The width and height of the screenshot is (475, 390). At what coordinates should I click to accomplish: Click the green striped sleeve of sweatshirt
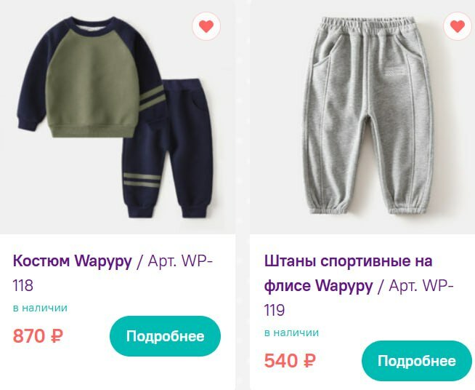153,97
